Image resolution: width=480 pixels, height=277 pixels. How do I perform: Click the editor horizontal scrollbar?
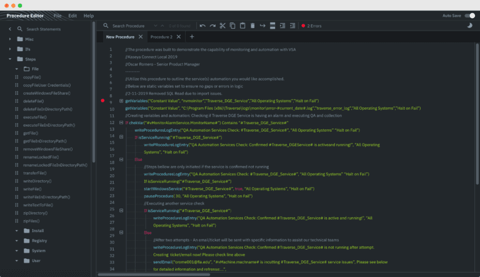(x=154, y=275)
